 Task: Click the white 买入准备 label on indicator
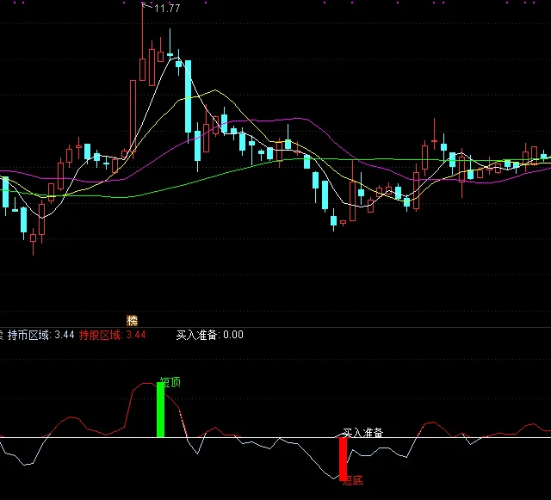362,433
